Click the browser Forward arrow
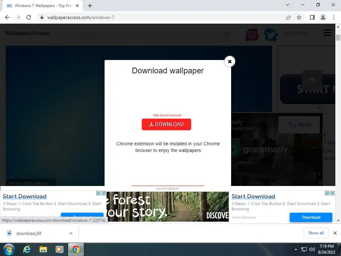This screenshot has height=256, width=341. point(18,17)
